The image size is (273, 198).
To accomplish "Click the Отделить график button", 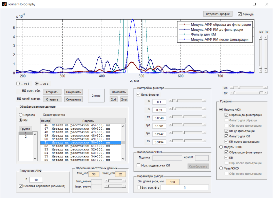I will [x=217, y=14].
